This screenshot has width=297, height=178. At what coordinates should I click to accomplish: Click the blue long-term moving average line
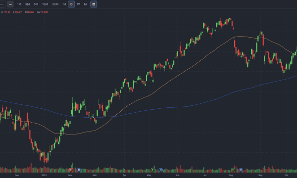click(x=190, y=106)
